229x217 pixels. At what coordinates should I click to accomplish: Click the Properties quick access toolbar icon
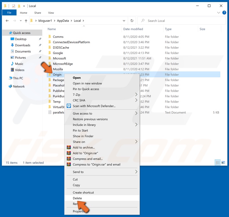[x=13, y=6]
